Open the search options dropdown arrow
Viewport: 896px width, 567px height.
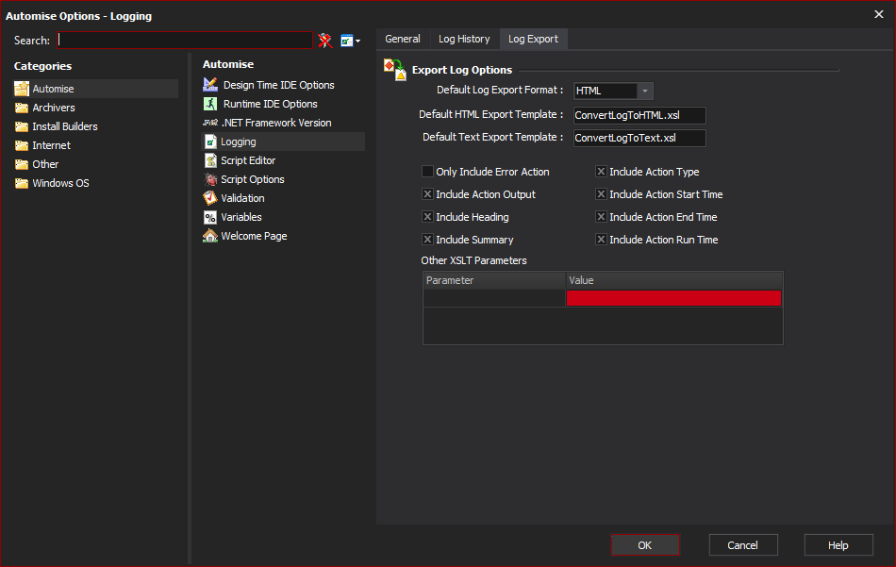tap(357, 42)
